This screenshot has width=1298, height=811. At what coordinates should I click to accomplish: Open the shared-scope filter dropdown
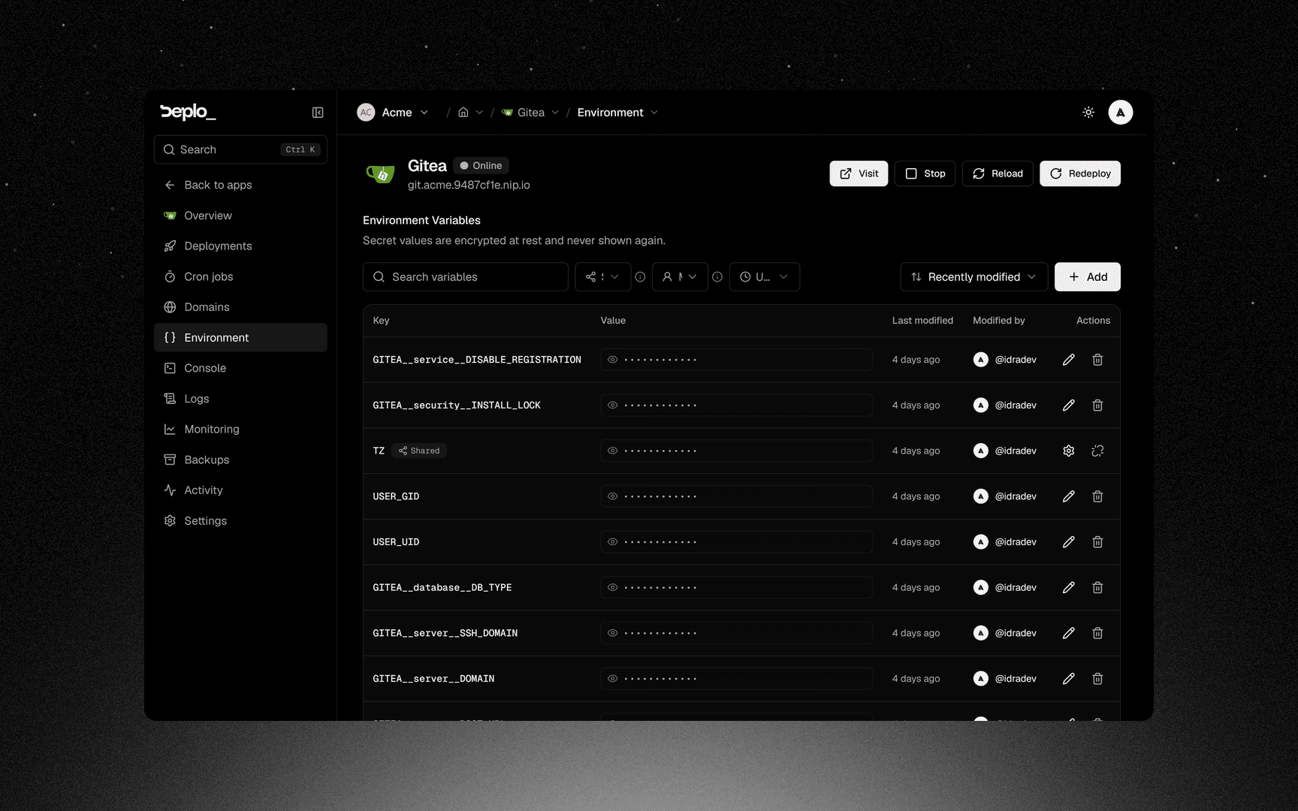(x=602, y=277)
